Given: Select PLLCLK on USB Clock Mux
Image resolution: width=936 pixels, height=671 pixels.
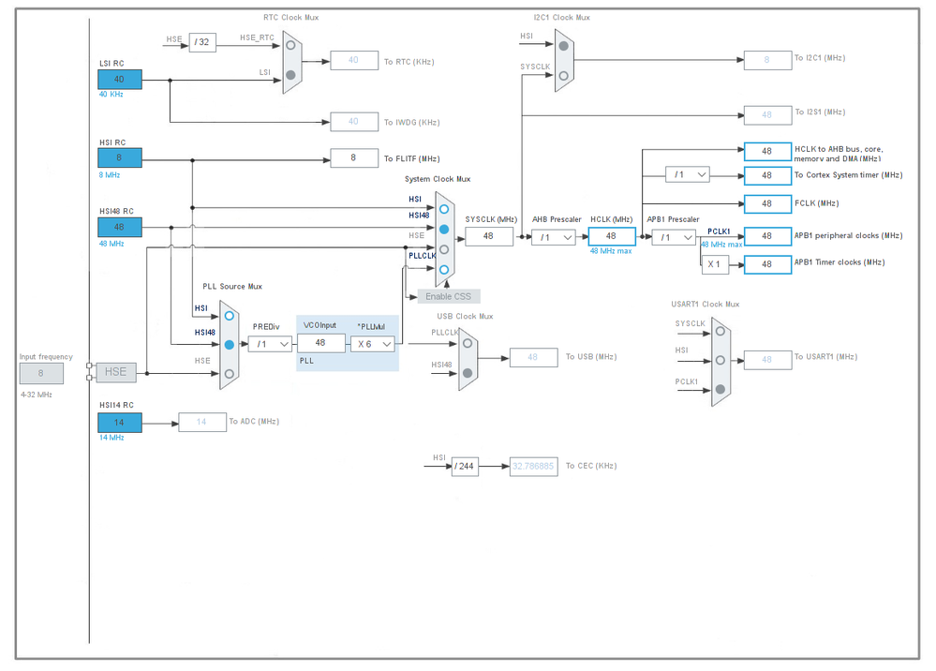Looking at the screenshot, I should click(x=468, y=343).
